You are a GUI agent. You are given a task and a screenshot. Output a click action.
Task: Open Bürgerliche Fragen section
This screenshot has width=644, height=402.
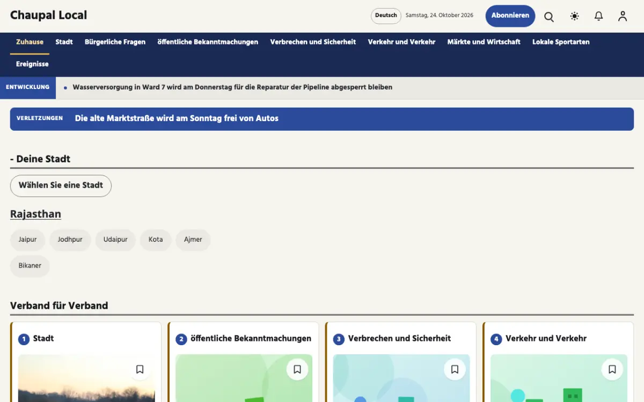tap(115, 42)
